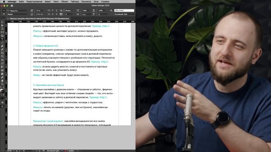
Task: Select the document tab
Action: pos(39,19)
